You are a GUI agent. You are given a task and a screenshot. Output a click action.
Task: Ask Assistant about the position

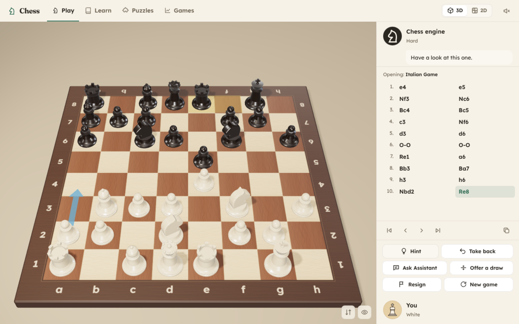coord(415,268)
